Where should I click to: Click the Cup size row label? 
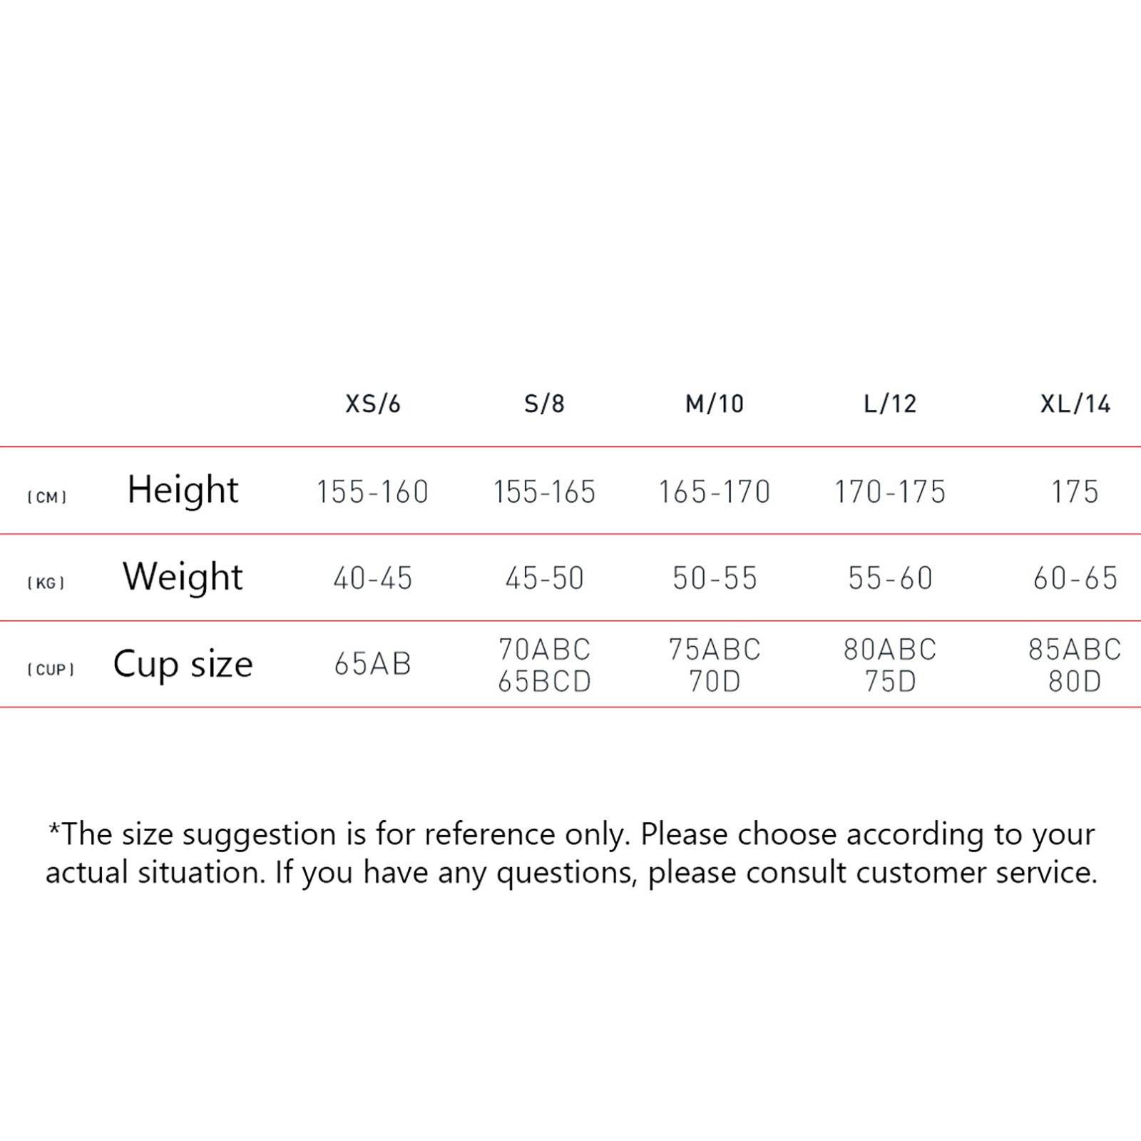click(x=183, y=665)
